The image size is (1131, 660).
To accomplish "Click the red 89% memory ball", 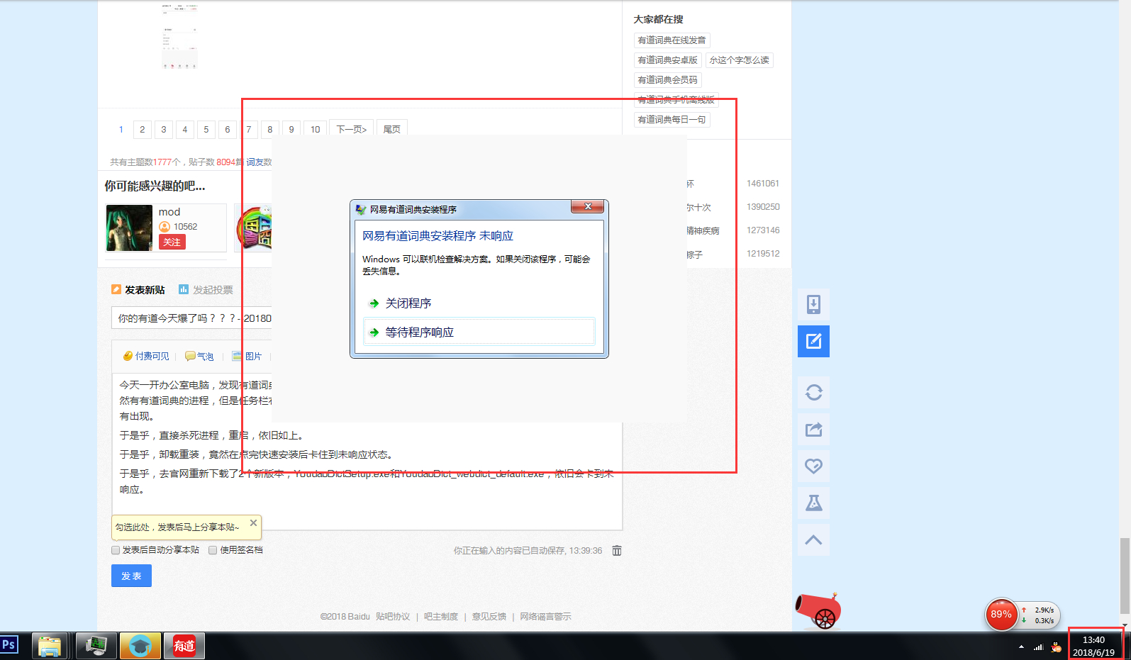I will click(x=1001, y=615).
